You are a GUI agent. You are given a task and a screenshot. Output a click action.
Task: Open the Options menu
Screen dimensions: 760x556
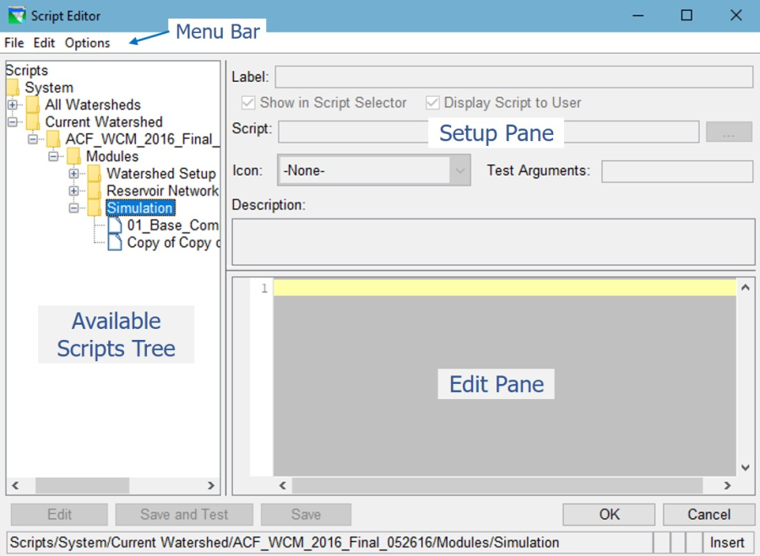click(87, 43)
